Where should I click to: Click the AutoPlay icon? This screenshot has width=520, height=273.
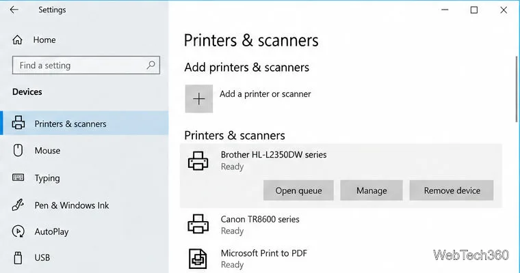click(x=18, y=231)
